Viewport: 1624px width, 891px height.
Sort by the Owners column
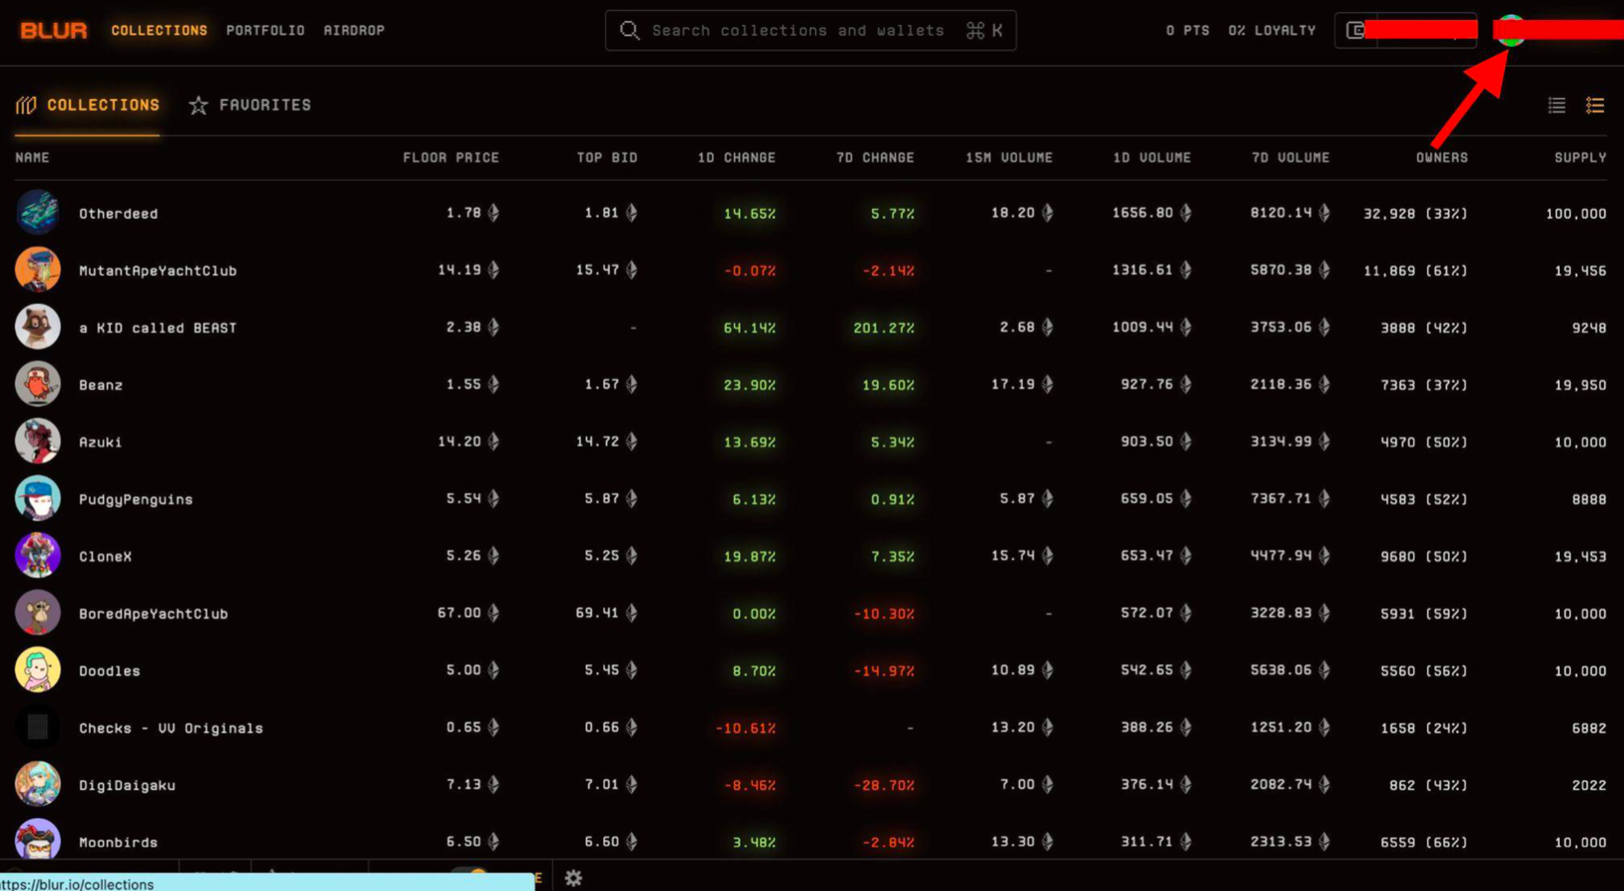(x=1442, y=157)
